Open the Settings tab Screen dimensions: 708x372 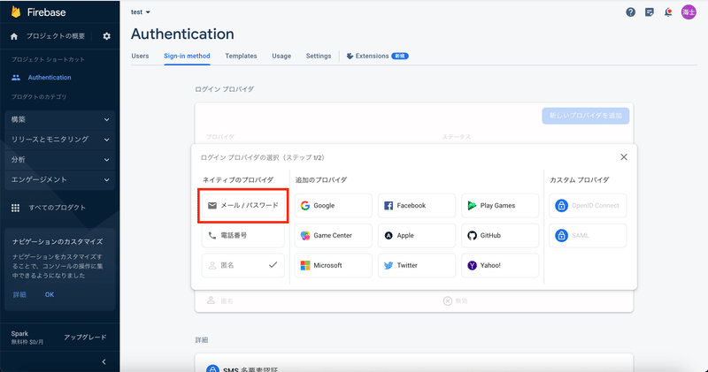click(x=319, y=56)
